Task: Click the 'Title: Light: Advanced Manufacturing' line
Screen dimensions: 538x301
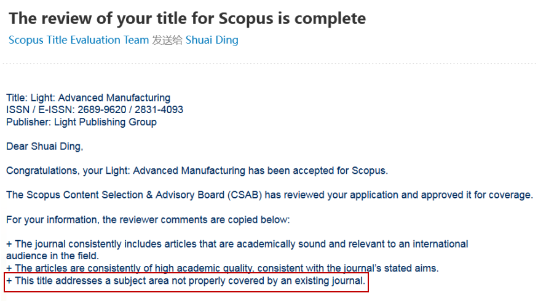Action: (88, 98)
